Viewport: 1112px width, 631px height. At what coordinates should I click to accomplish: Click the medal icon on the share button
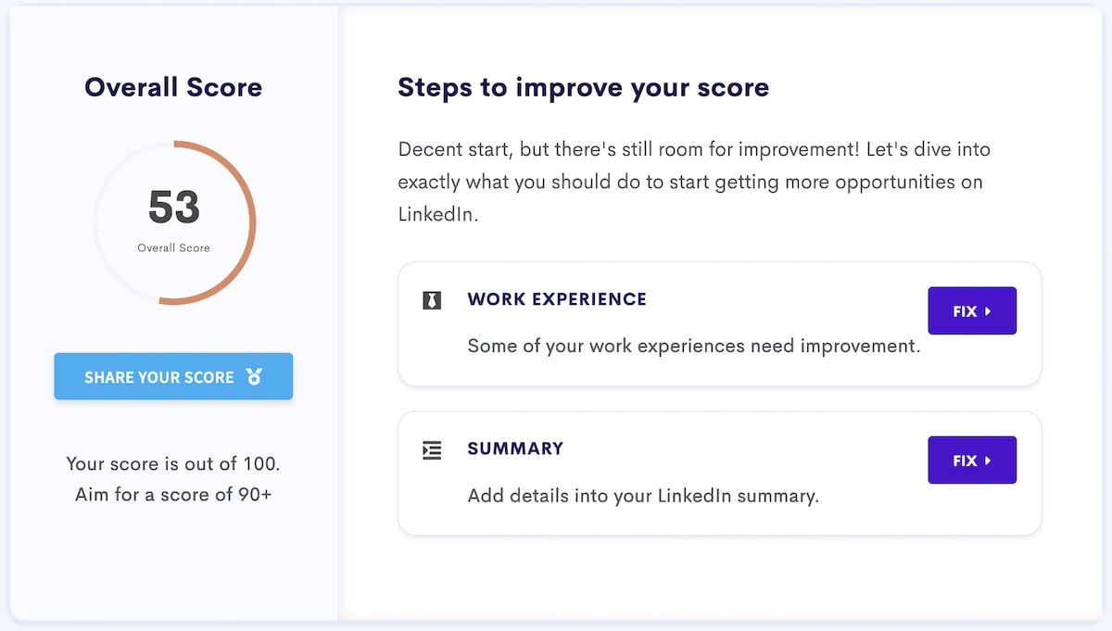(x=254, y=377)
